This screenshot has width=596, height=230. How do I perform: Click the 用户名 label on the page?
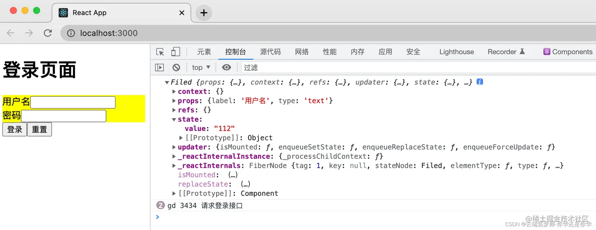click(x=16, y=102)
